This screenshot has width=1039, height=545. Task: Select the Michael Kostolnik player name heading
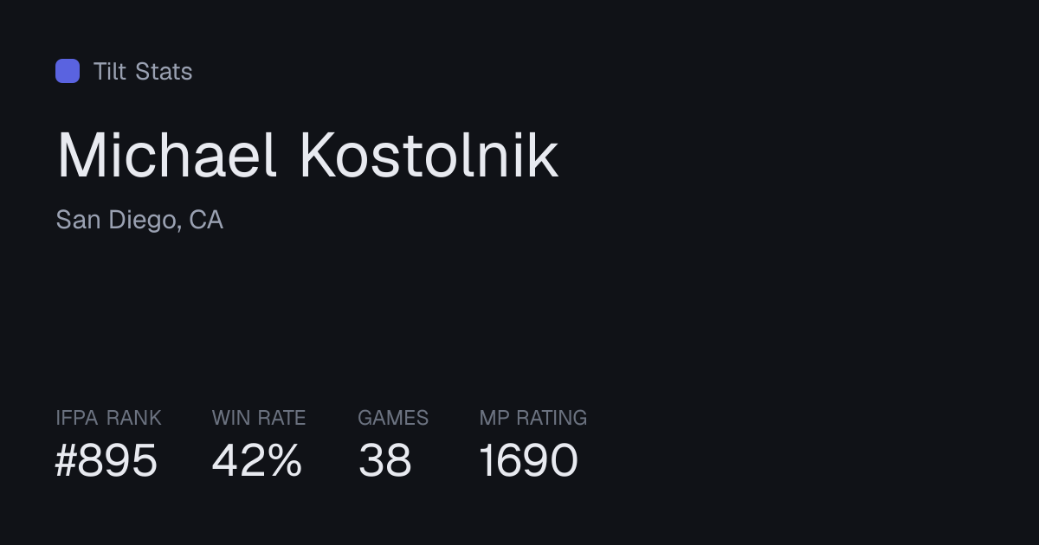307,156
